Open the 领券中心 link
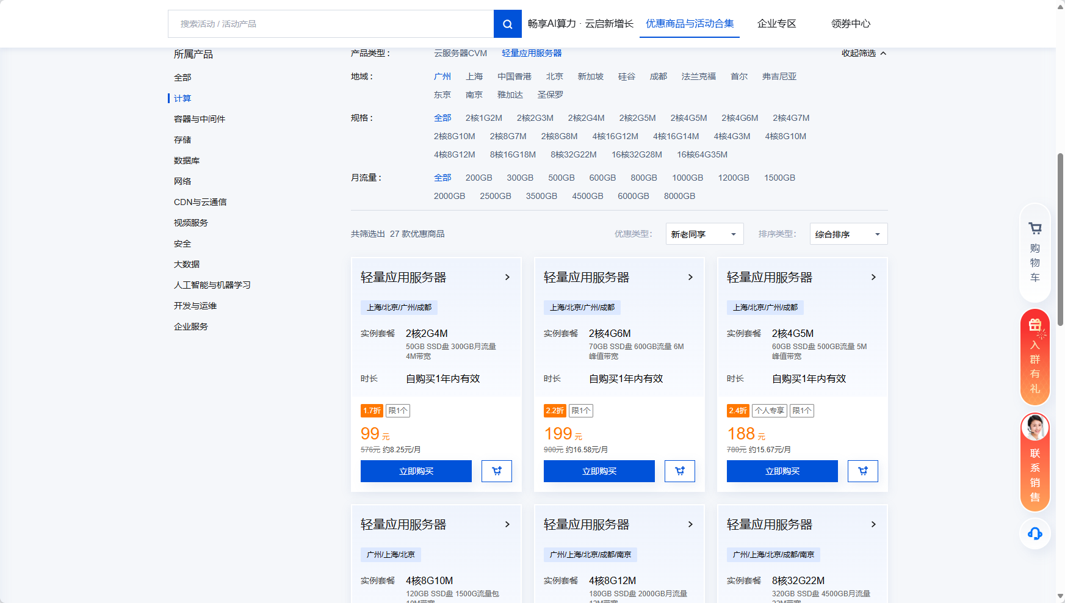This screenshot has width=1065, height=603. coord(850,24)
